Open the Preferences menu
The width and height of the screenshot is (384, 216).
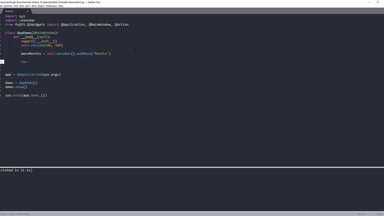click(52, 6)
